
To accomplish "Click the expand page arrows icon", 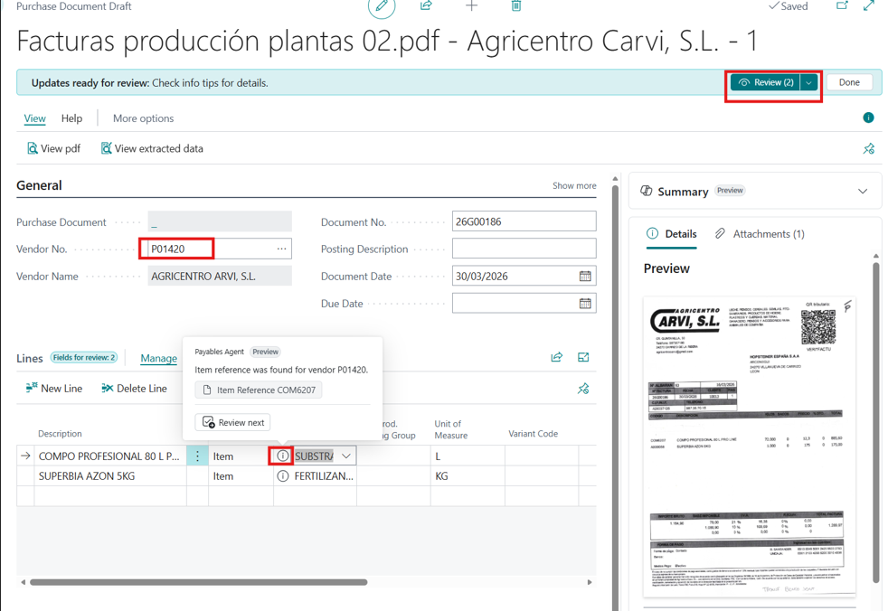I will coord(869,5).
